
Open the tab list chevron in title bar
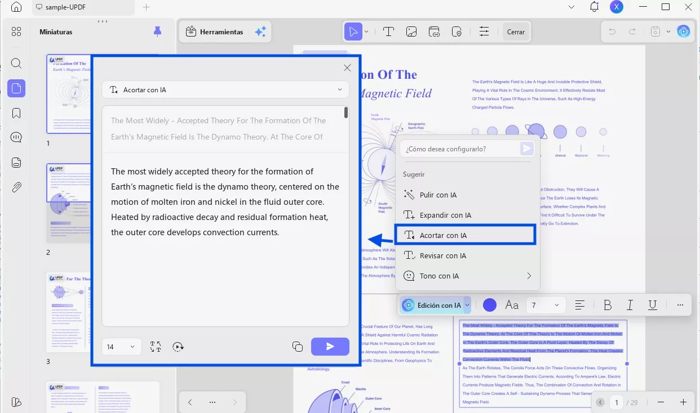571,7
